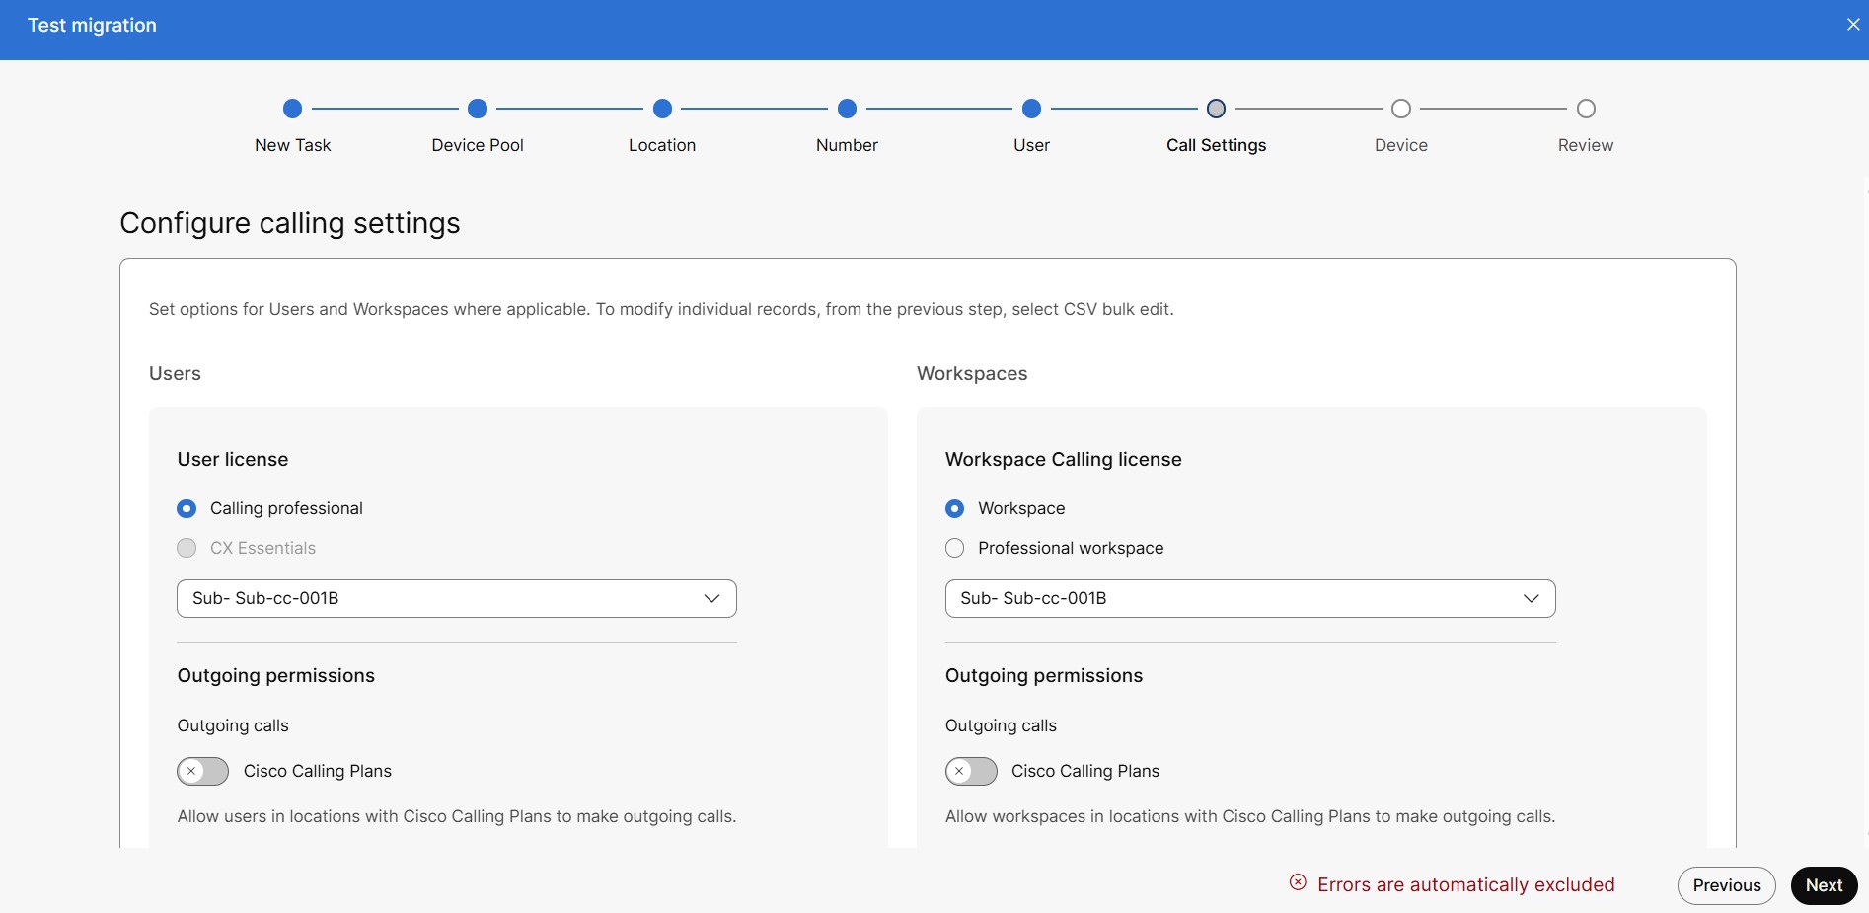This screenshot has width=1869, height=913.
Task: Close the Test migration dialog
Action: coord(1852,25)
